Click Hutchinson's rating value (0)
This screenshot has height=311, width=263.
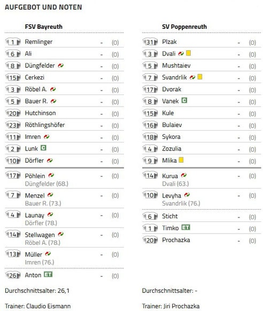[x=115, y=114]
